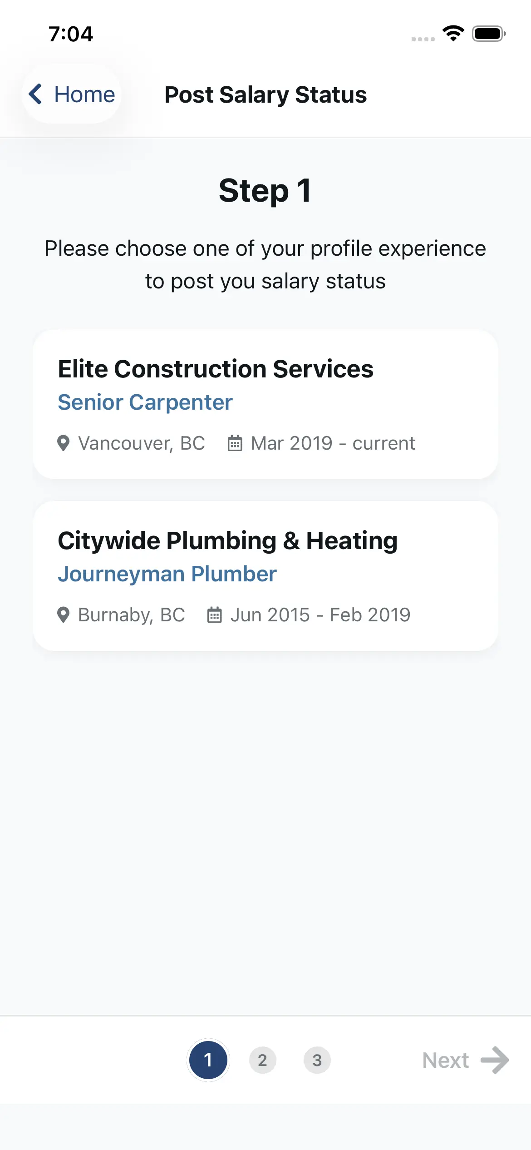
Task: Tap the Step 1 heading
Action: (265, 191)
